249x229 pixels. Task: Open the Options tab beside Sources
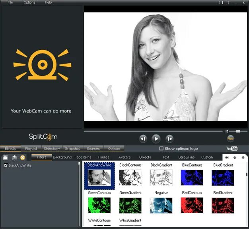[x=114, y=149]
